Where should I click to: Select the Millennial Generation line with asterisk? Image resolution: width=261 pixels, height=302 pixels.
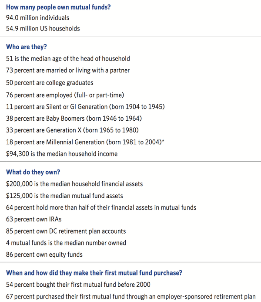(85, 142)
